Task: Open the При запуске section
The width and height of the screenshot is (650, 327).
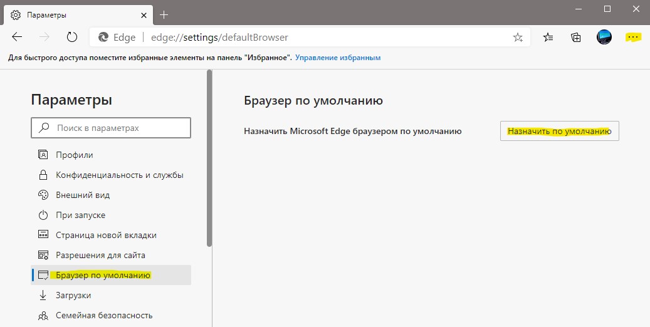Action: click(x=111, y=215)
